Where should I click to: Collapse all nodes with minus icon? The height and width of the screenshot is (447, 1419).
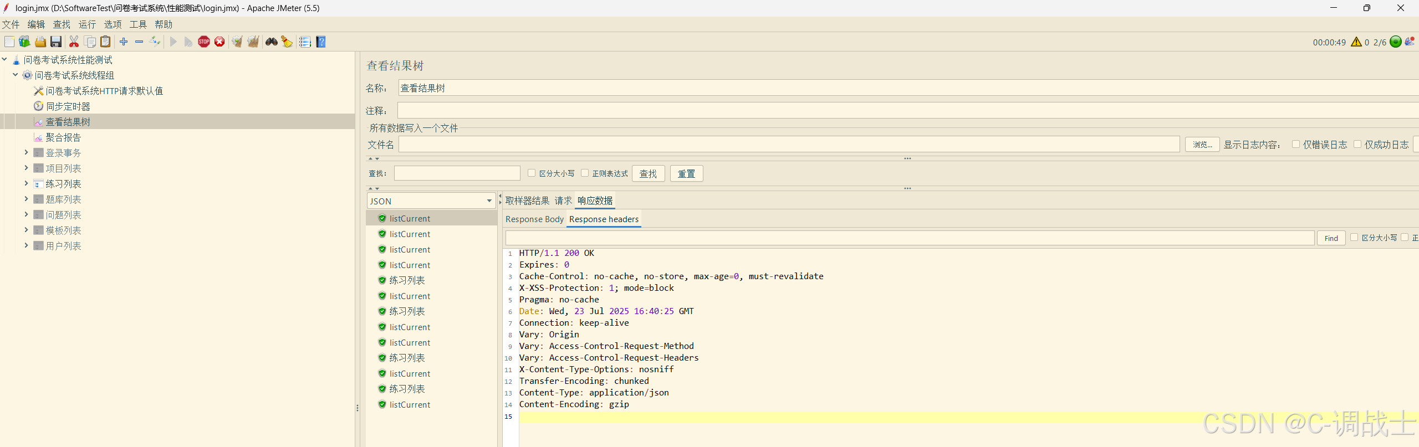pyautogui.click(x=139, y=42)
